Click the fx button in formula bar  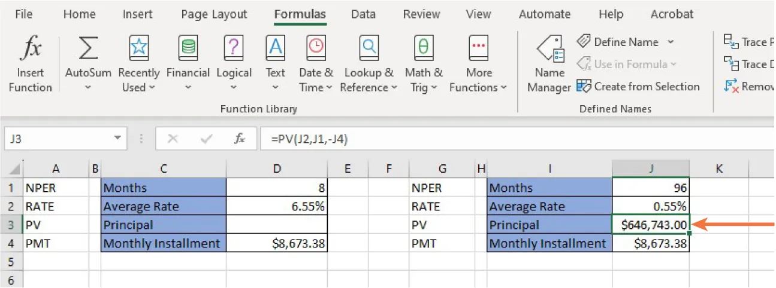pyautogui.click(x=240, y=139)
